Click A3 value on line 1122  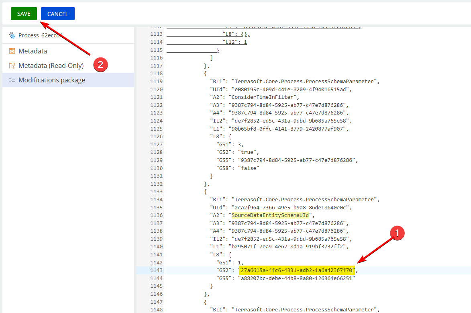tap(287, 105)
